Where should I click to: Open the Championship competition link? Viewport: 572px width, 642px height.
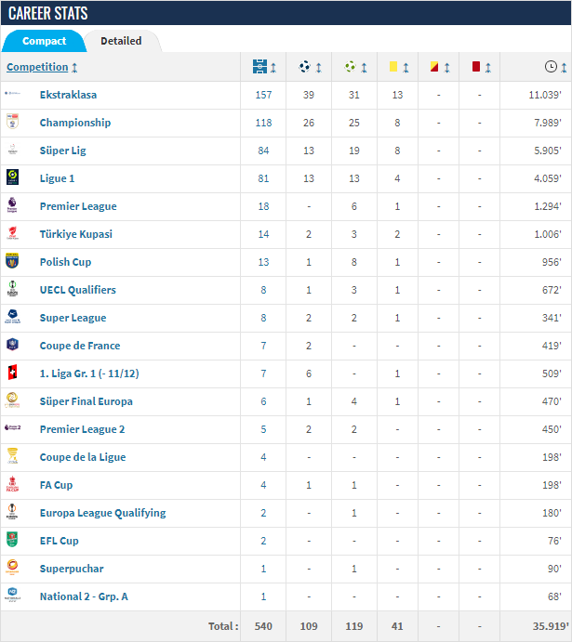tap(75, 123)
